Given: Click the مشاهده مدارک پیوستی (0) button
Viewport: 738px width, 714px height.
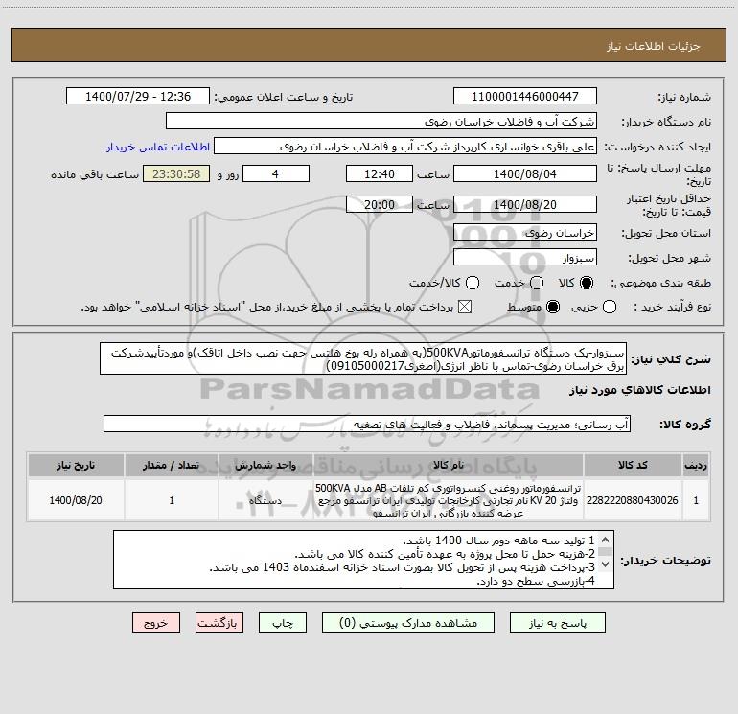Looking at the screenshot, I should (x=408, y=623).
